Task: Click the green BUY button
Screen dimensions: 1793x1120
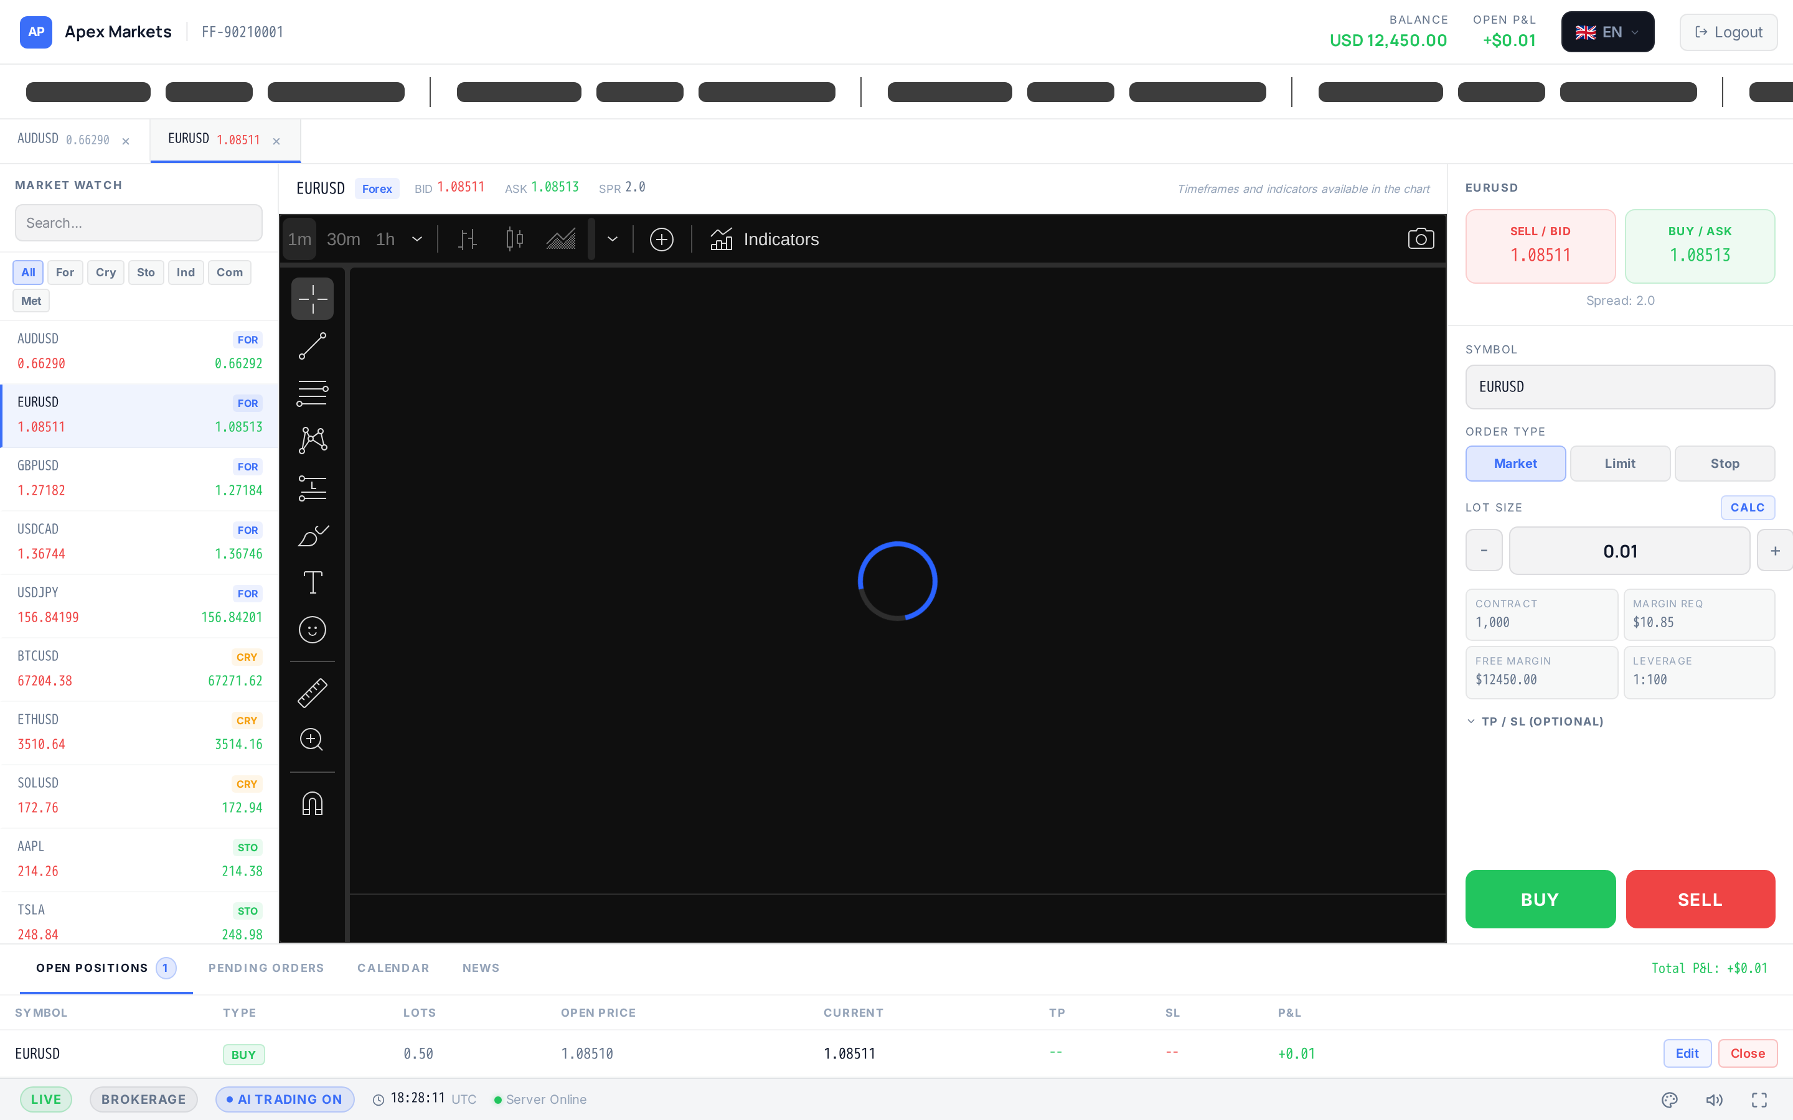Action: point(1540,899)
